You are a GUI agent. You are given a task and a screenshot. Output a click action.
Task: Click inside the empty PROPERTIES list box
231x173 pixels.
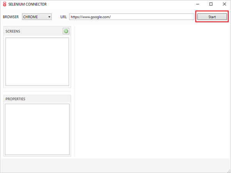pyautogui.click(x=37, y=130)
